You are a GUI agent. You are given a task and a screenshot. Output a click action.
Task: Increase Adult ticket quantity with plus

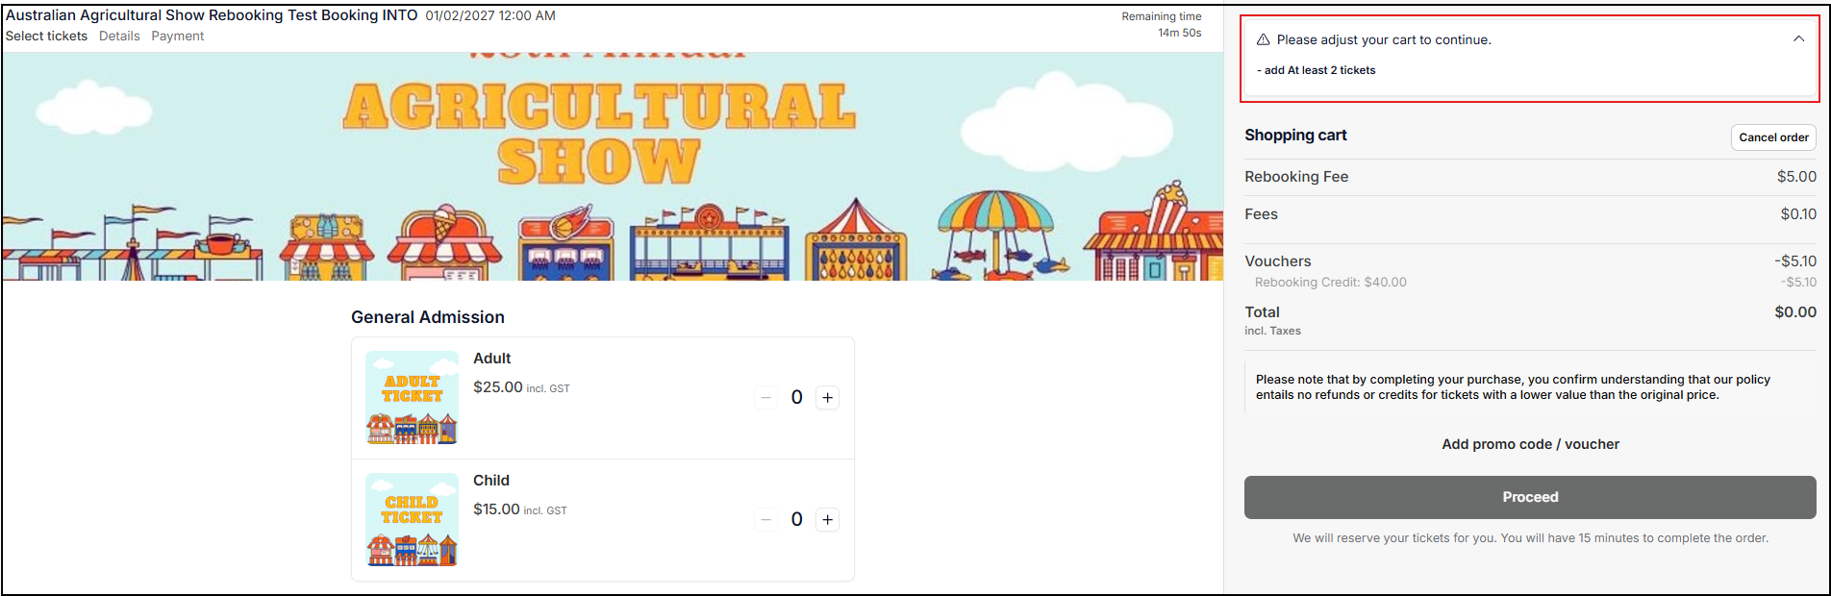coord(827,398)
